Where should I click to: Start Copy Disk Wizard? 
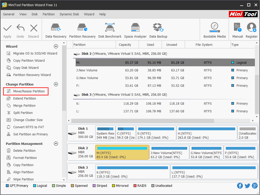[22, 68]
